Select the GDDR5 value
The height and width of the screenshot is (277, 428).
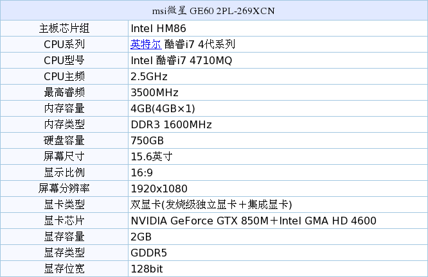tap(148, 253)
